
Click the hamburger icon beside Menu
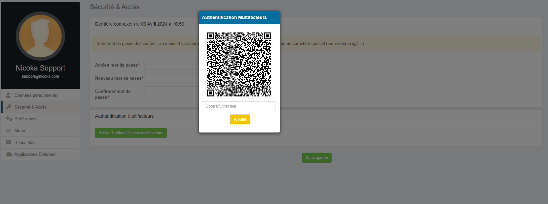tap(8, 131)
